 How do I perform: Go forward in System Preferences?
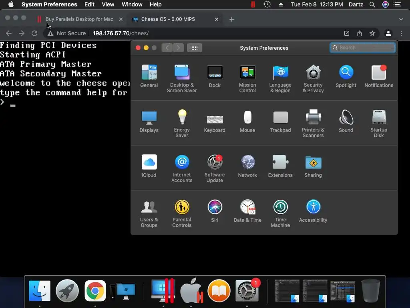coord(178,48)
